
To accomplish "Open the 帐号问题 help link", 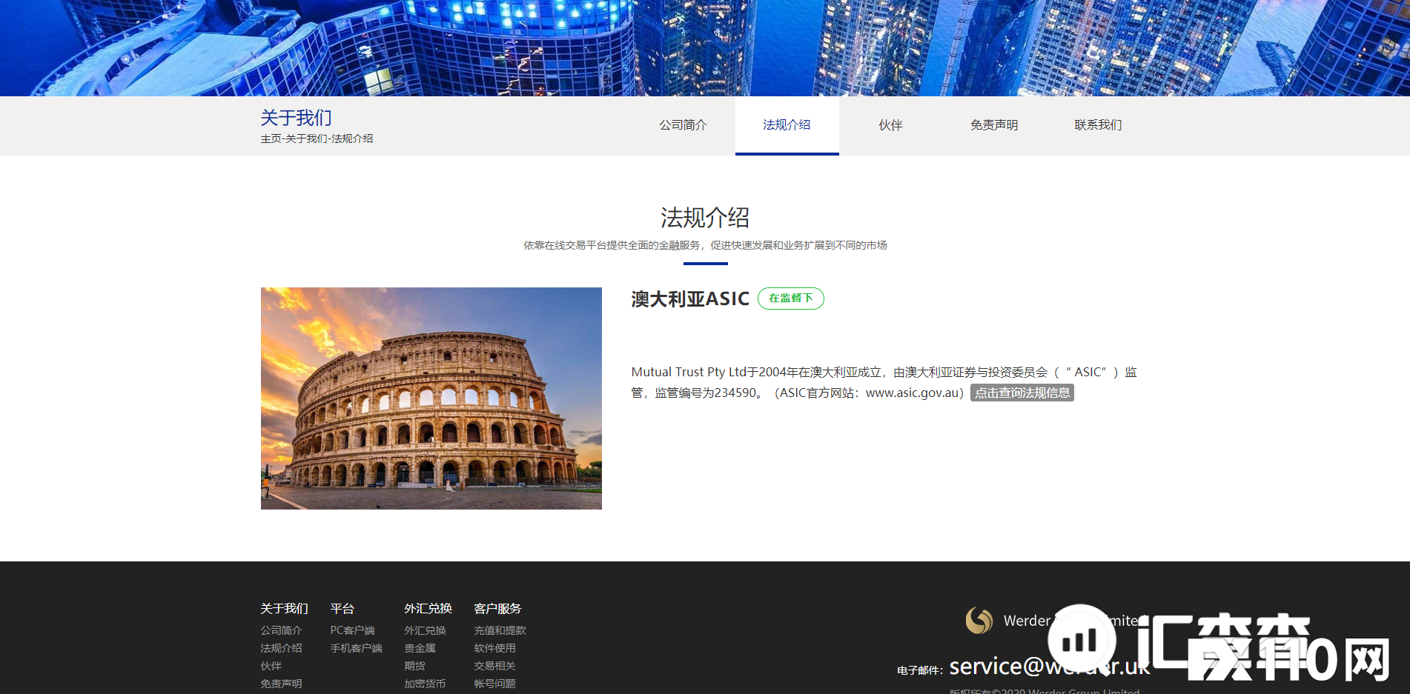I will (x=495, y=683).
